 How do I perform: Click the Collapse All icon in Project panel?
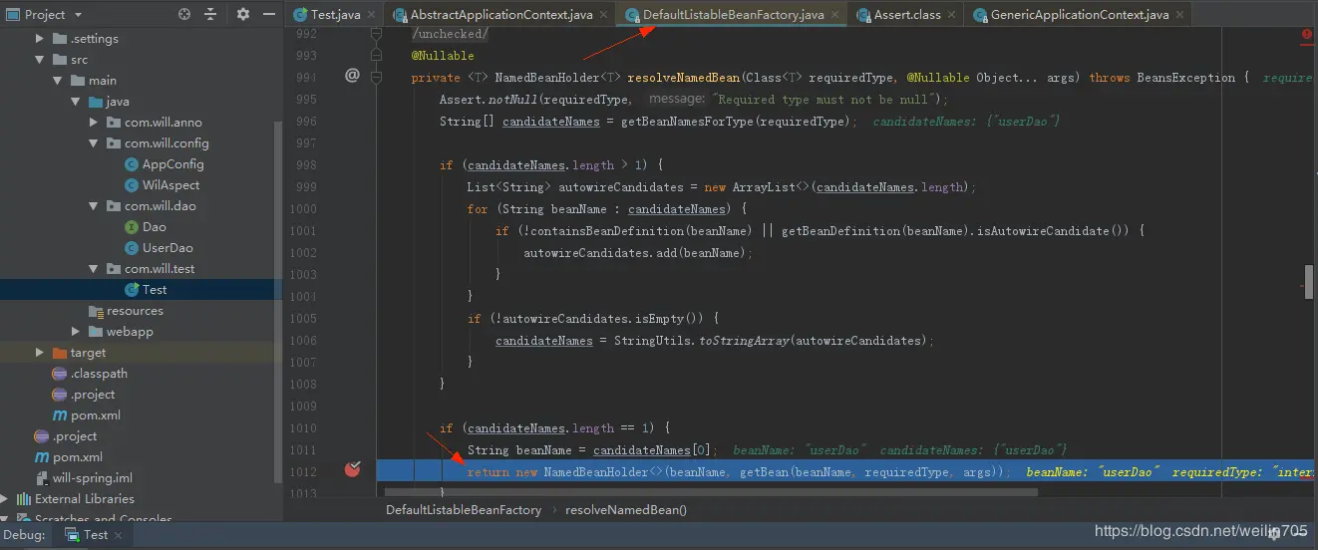coord(210,15)
